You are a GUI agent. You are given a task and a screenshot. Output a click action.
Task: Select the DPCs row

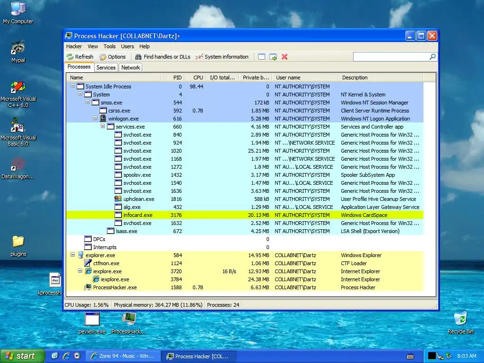coord(245,239)
